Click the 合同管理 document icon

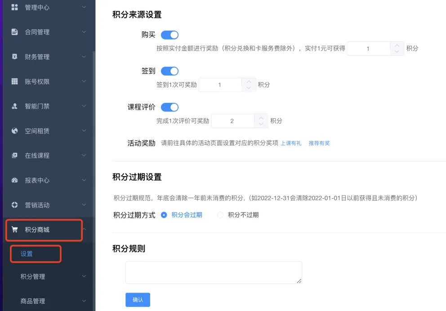(14, 32)
